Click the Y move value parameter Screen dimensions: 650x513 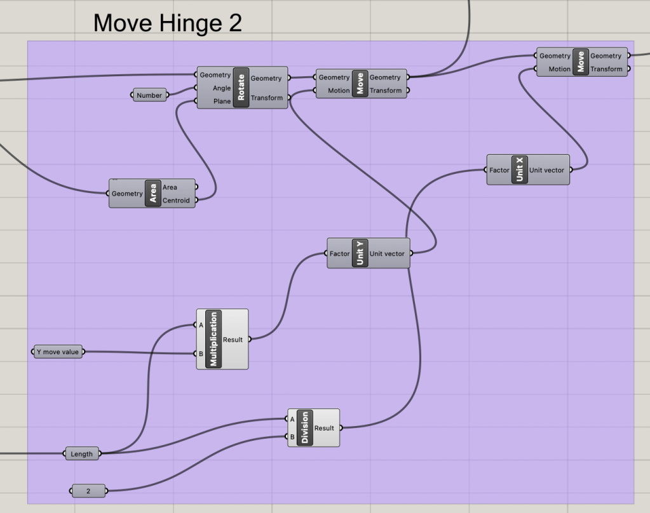[57, 352]
